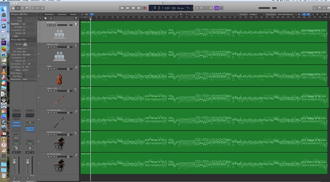Open Freeze-Modus Pre-Fader dropdown
Image resolution: width=330 pixels, height=182 pixels.
click(29, 55)
